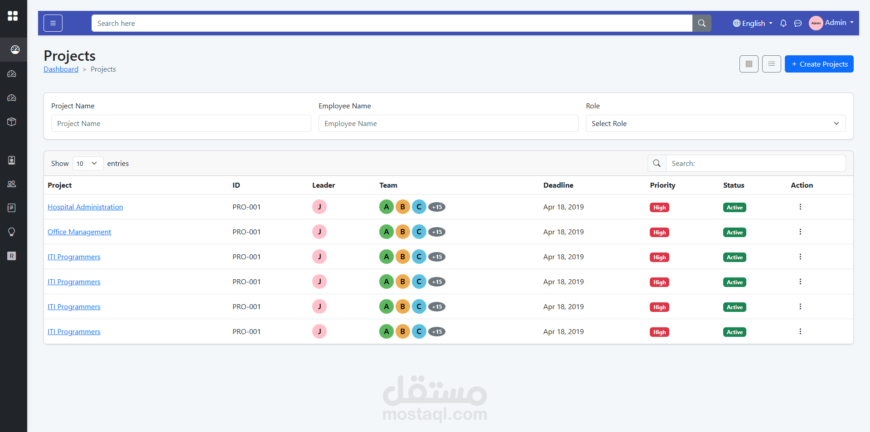Click the Active status badge for Office Management
This screenshot has height=432, width=870.
[x=735, y=233]
